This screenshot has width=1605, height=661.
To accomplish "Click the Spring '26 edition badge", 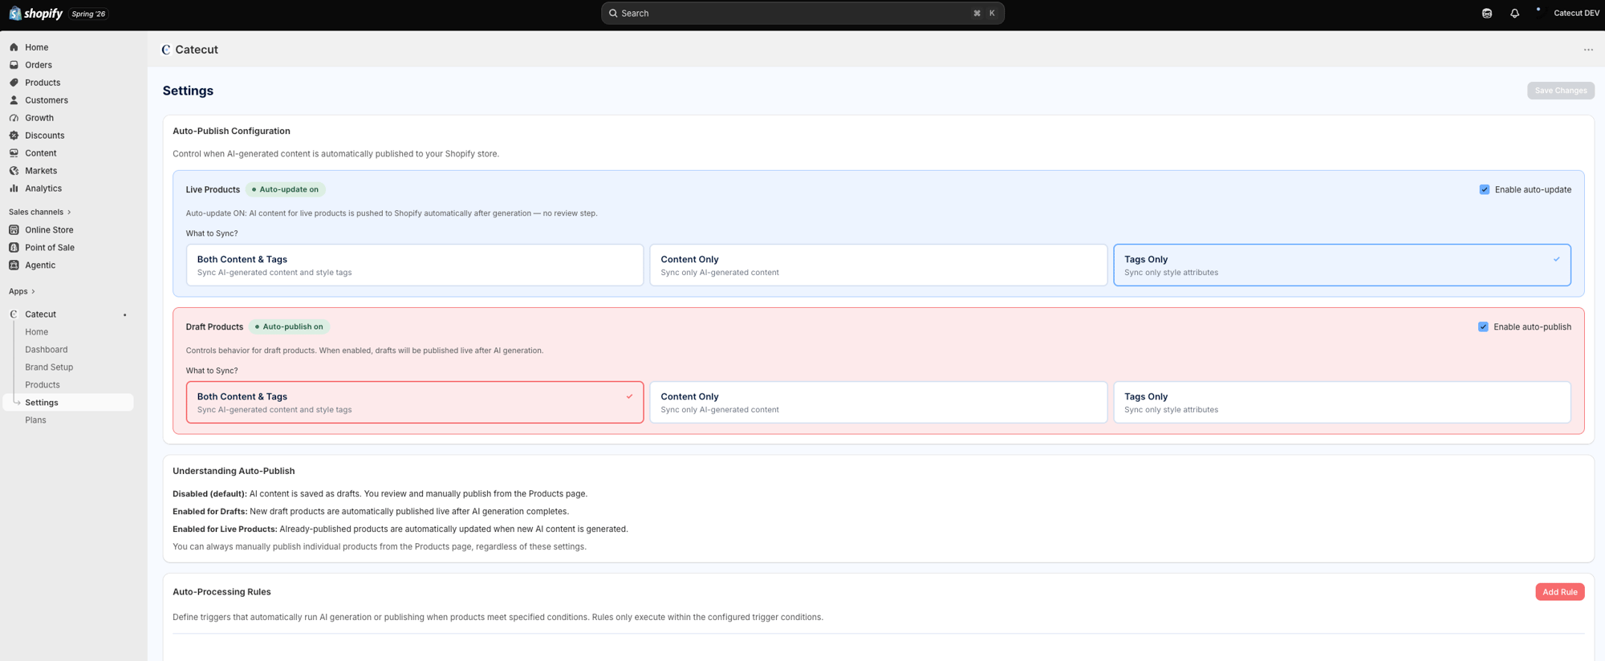I will pyautogui.click(x=88, y=14).
